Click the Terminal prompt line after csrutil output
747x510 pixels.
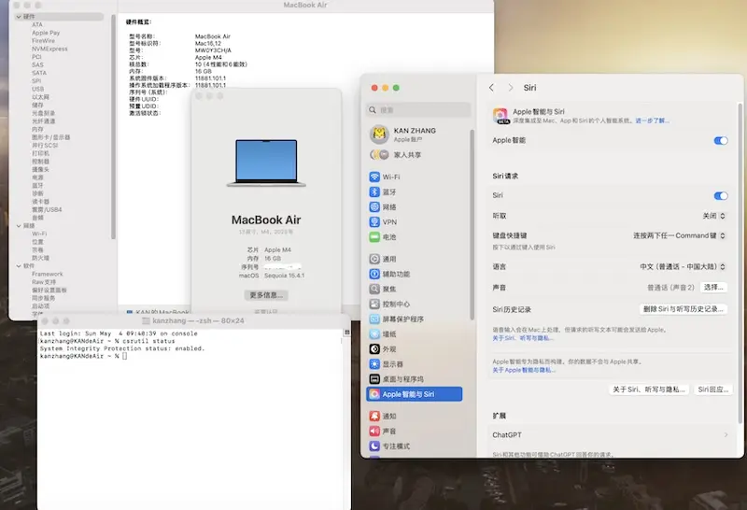83,356
